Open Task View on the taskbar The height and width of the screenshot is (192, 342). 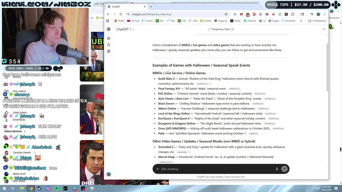(13, 189)
